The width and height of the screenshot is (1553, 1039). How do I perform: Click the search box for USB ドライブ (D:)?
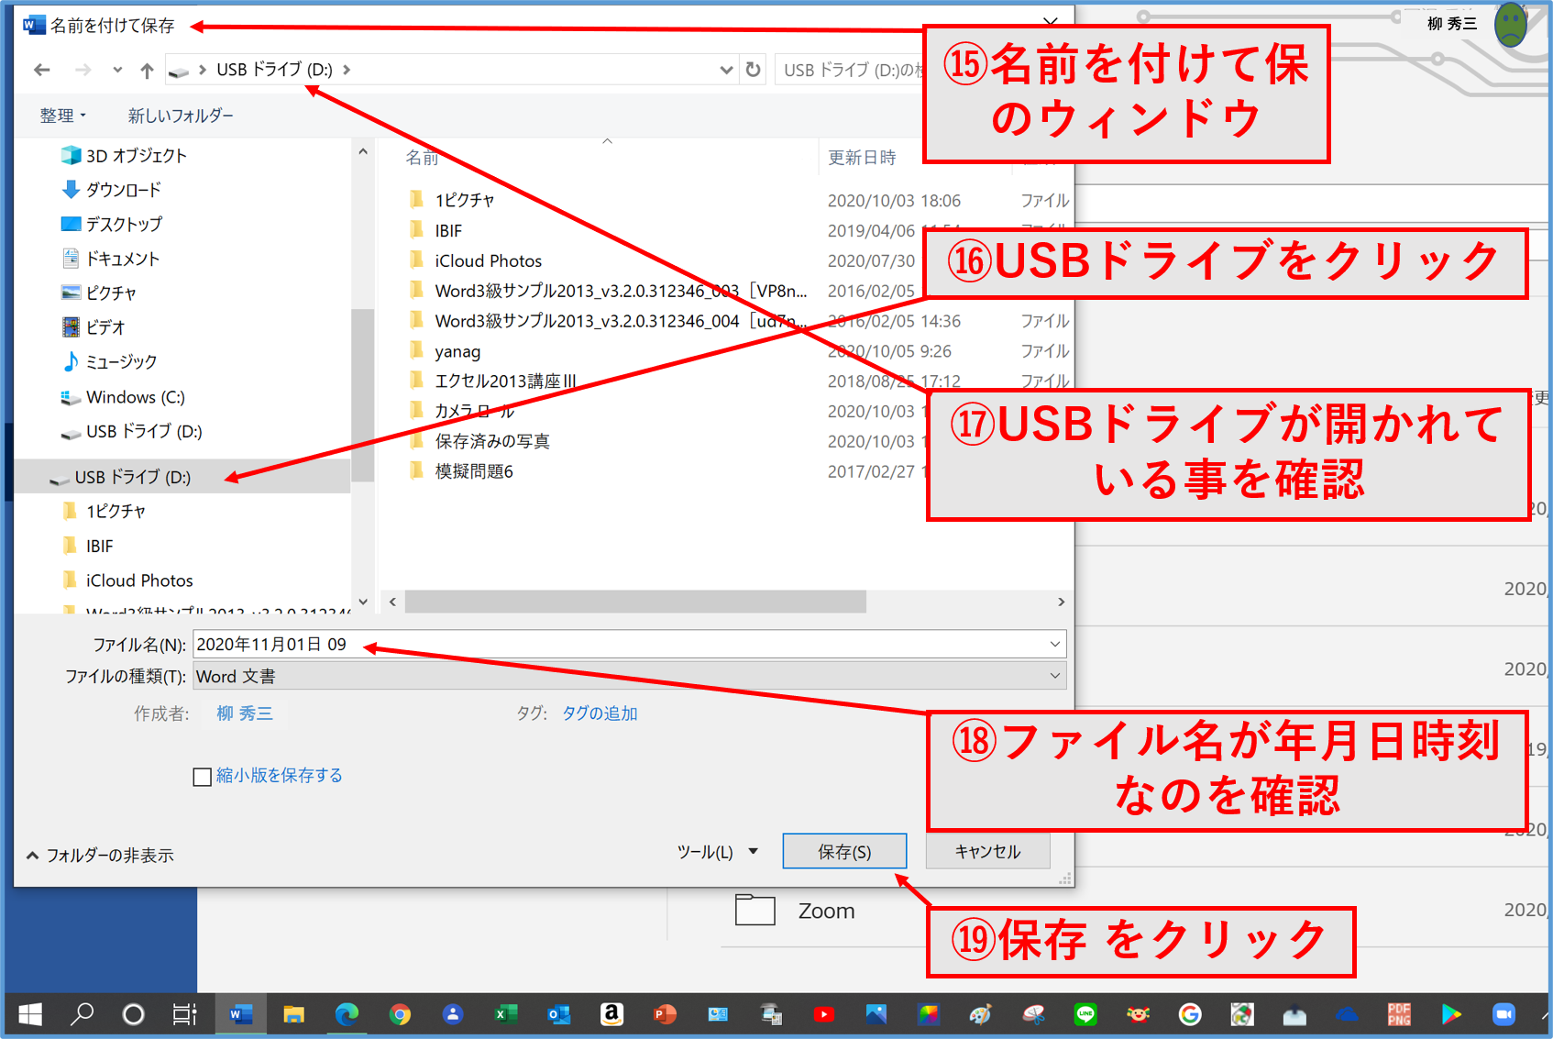pos(851,70)
